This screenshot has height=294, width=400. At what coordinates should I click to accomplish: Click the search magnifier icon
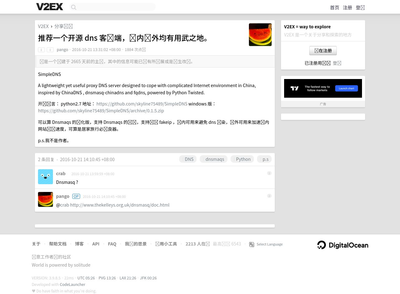74,7
